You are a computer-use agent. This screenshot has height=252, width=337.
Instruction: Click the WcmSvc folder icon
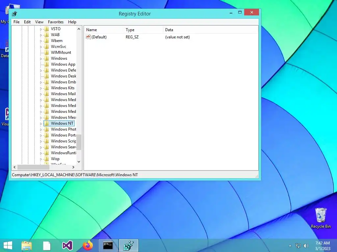pyautogui.click(x=47, y=47)
